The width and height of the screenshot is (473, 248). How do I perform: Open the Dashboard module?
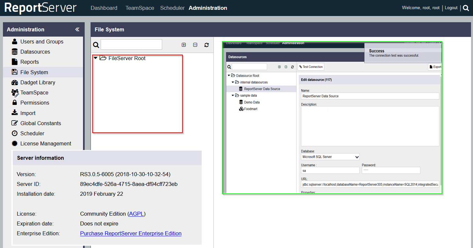104,8
